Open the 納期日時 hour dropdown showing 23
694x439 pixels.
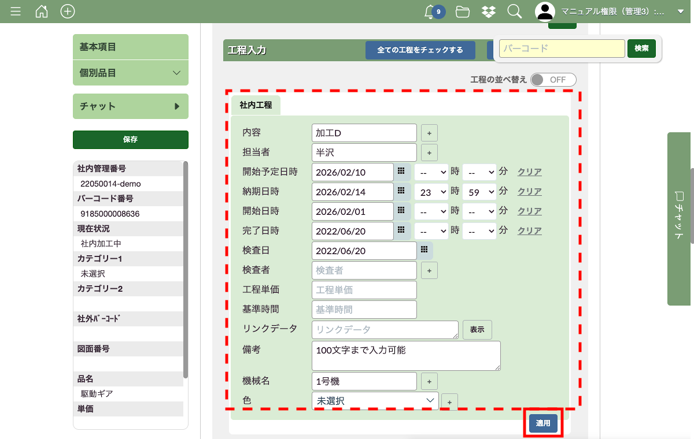point(431,192)
